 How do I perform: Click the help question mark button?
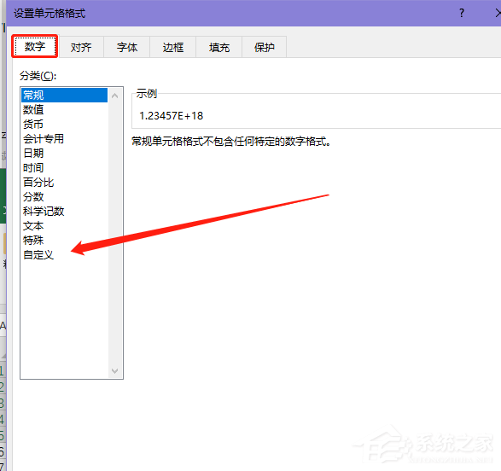pos(462,13)
